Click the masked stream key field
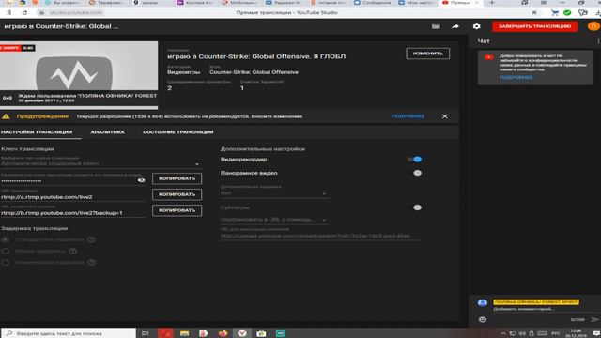The width and height of the screenshot is (601, 338). click(x=69, y=181)
